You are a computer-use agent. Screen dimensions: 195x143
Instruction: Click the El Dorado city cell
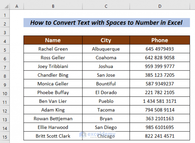(x=106, y=92)
